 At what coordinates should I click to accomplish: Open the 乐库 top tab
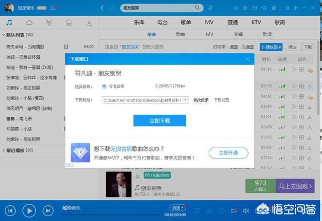139,22
